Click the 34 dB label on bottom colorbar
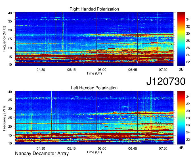The width and height of the screenshot is (193, 157). pos(188,97)
